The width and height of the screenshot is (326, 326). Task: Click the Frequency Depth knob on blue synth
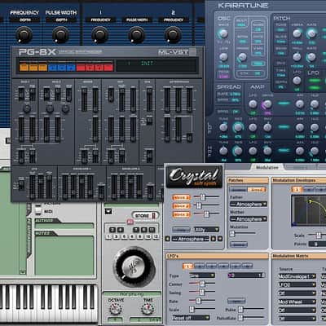click(24, 35)
